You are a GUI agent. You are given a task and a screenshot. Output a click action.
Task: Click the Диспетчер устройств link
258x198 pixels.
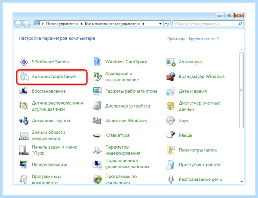click(128, 106)
